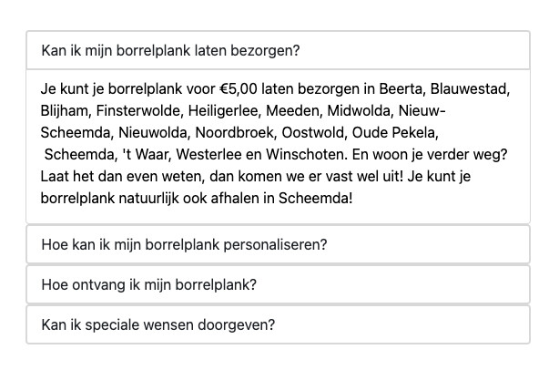Collapse the "Kan ik mijn borrelplank laten bezorgen?" question
Image resolution: width=559 pixels, height=370 pixels.
(170, 50)
